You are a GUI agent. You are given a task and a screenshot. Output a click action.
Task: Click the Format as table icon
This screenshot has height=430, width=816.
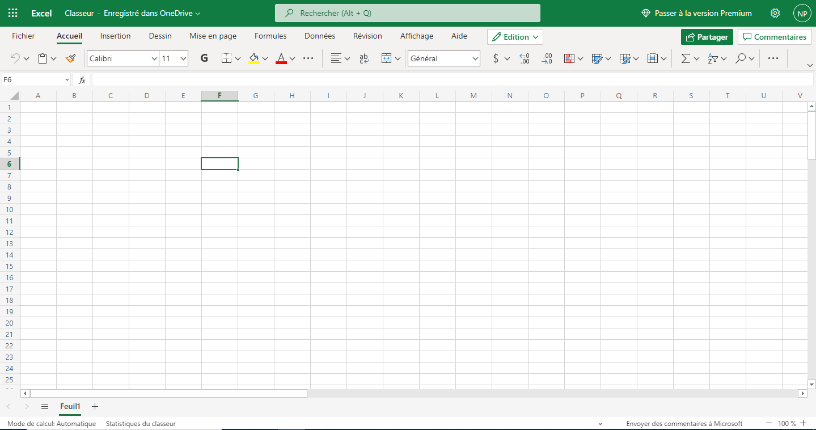coord(597,58)
